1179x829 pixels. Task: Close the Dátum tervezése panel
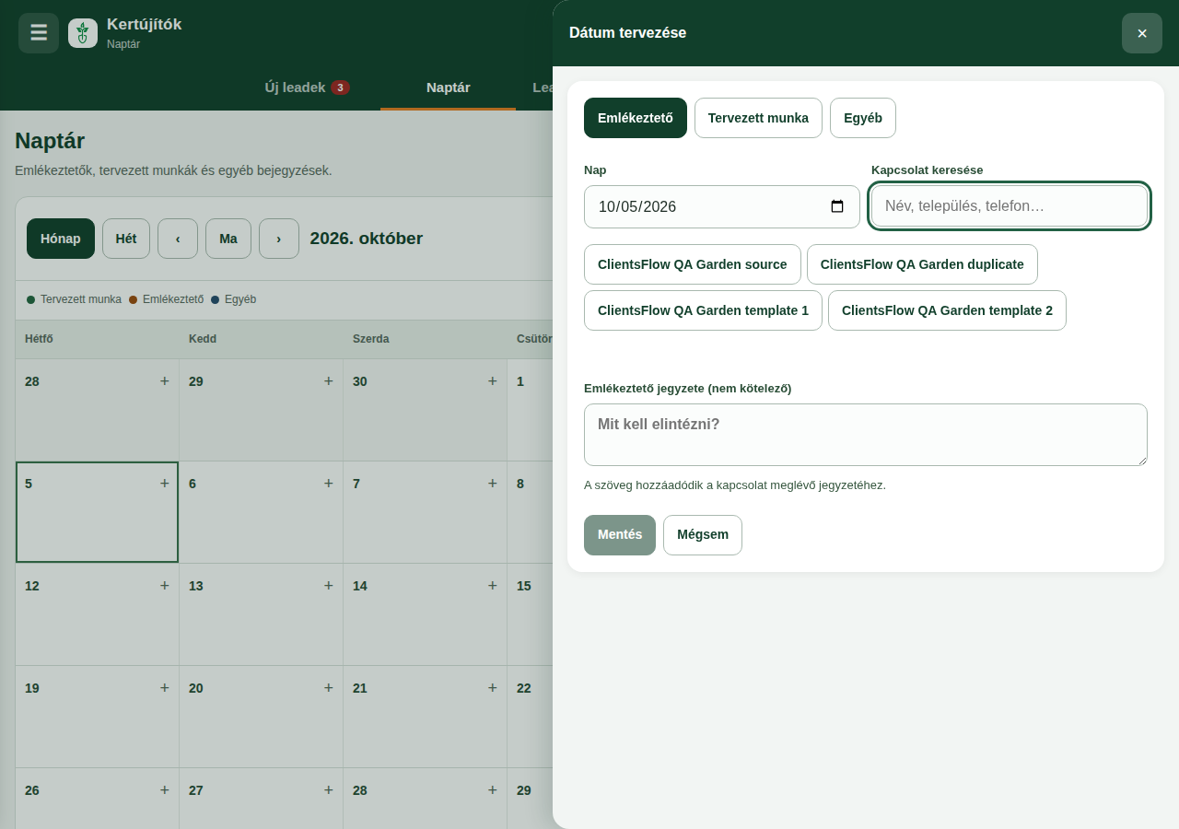tap(1142, 33)
